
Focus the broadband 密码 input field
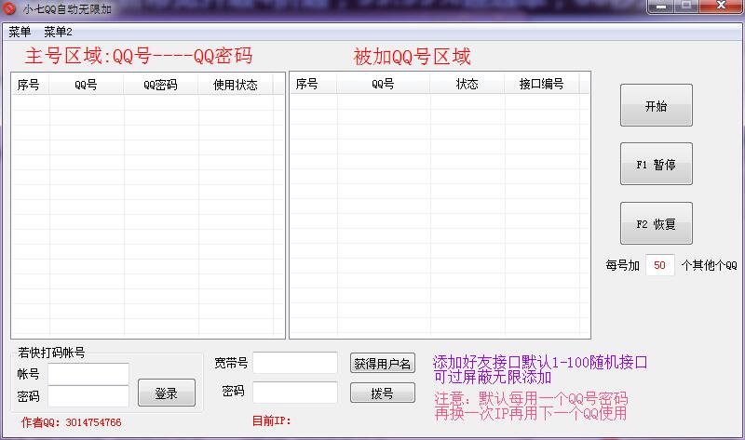point(295,393)
